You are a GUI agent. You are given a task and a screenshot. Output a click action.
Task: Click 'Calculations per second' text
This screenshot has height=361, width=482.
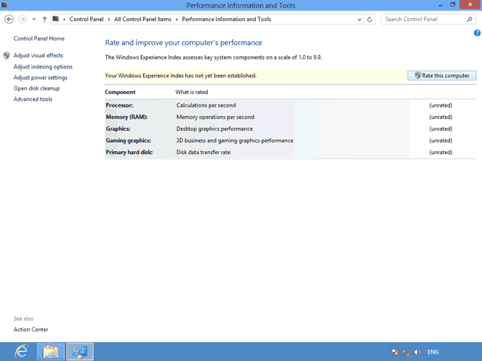tap(206, 105)
